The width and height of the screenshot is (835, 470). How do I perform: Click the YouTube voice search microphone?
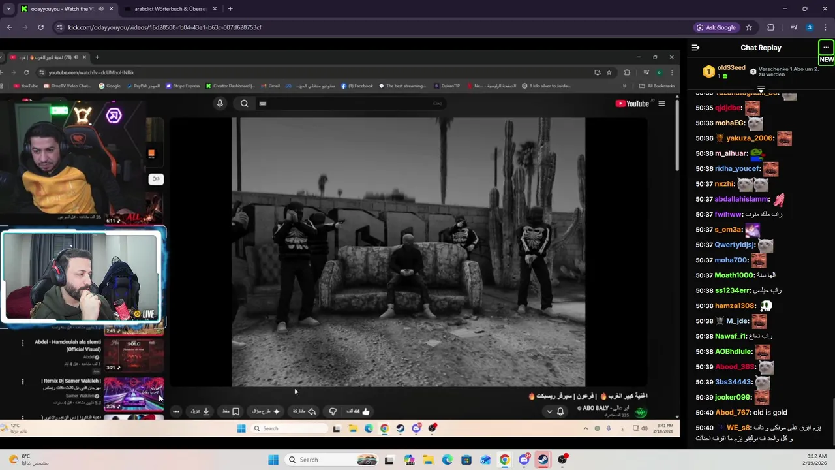(220, 103)
